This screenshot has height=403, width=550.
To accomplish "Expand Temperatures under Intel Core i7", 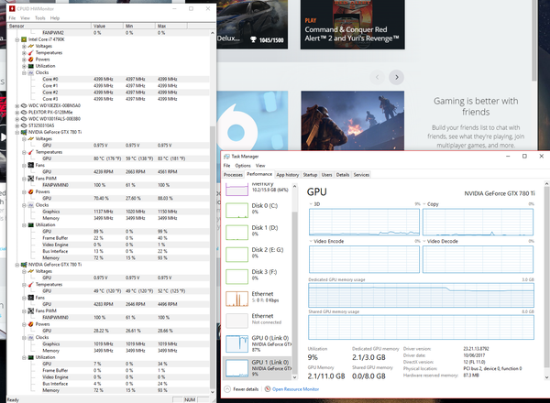I will tap(24, 53).
